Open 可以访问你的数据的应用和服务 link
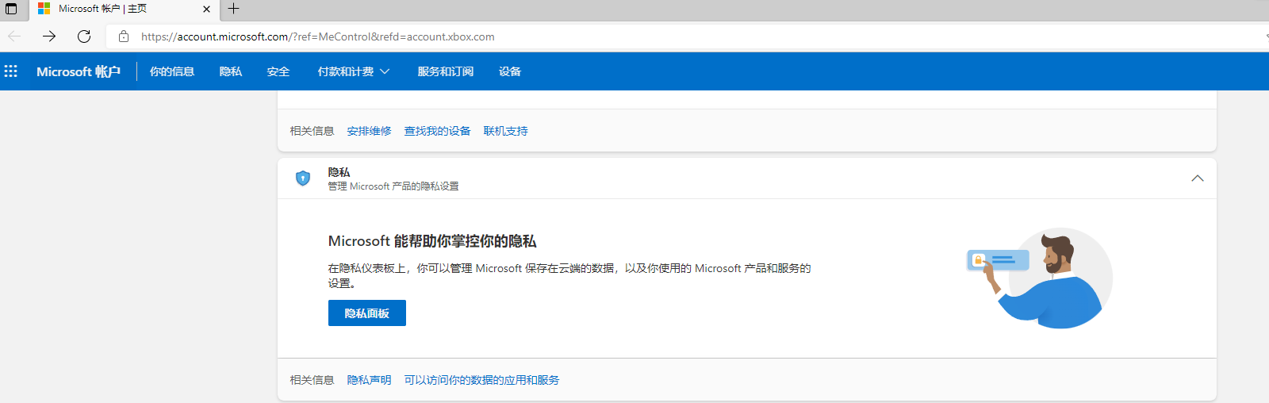Screen dimensions: 1269x403 pyautogui.click(x=482, y=380)
